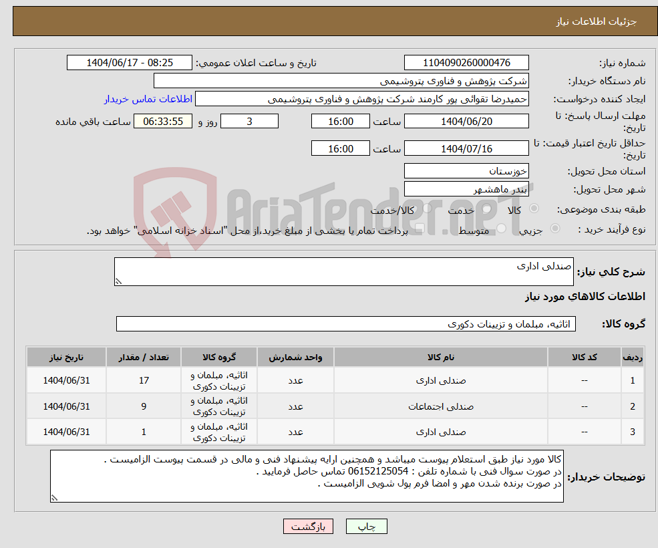Click the واحد شمارش column header
Viewport: 658px width, 548px height.
point(295,357)
